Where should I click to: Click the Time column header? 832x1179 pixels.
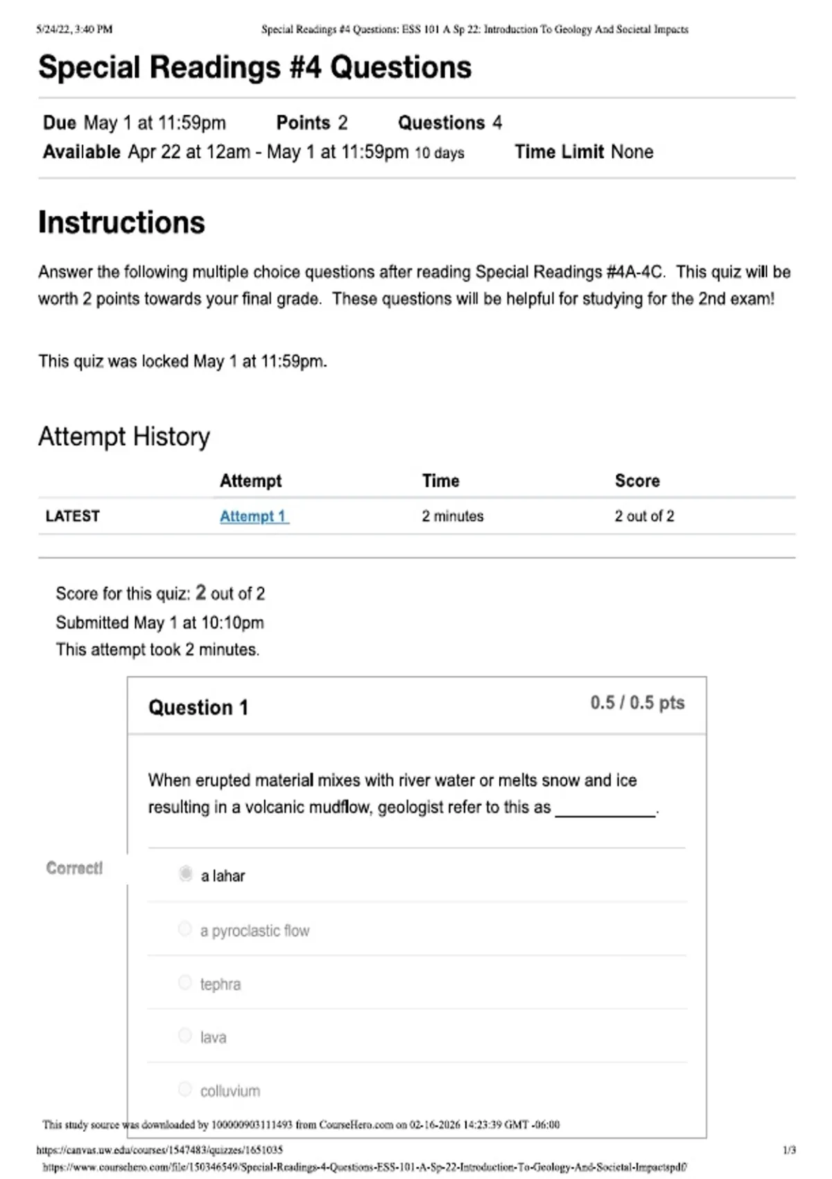point(440,481)
